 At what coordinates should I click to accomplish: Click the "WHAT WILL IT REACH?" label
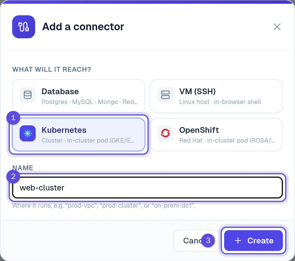tap(52, 69)
